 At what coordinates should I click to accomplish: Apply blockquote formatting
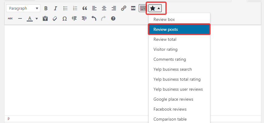(x=85, y=8)
